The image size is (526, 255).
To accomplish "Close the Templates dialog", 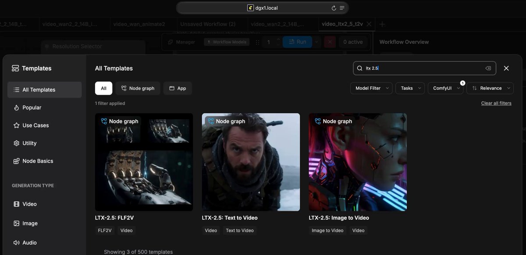I will (x=506, y=68).
